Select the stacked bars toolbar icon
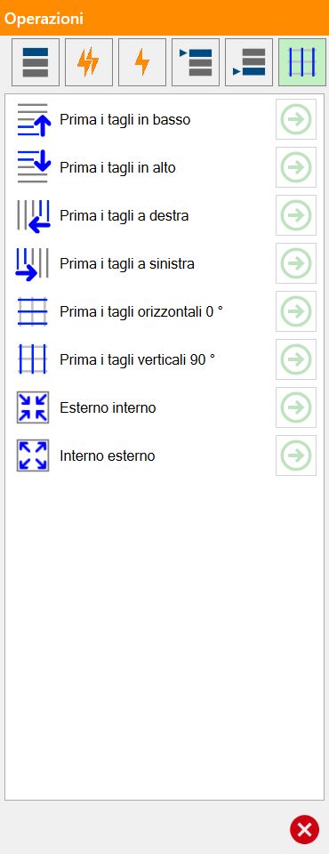Viewport: 329px width, 854px height. tap(36, 62)
